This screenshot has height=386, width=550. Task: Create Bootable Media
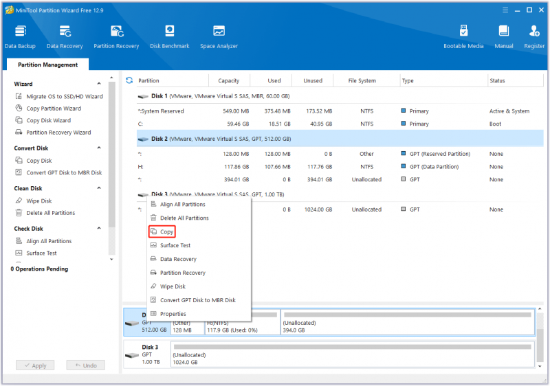point(463,36)
